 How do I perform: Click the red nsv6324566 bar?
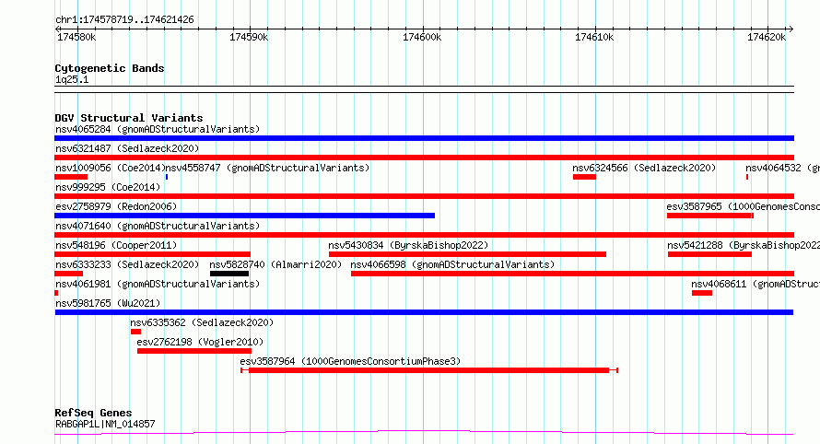coord(584,177)
